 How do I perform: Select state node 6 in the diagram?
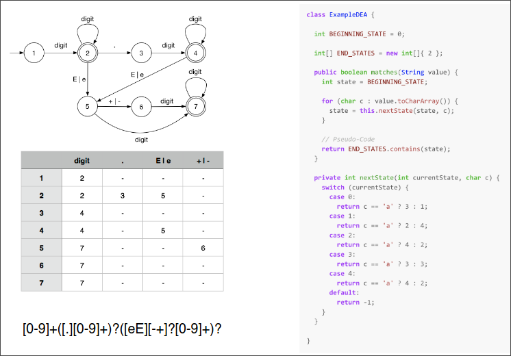click(x=141, y=107)
